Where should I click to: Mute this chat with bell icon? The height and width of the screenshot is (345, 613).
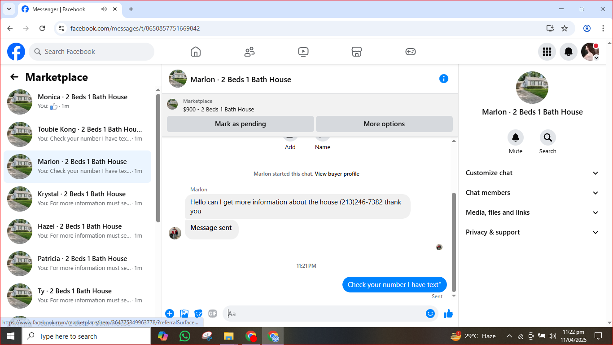pyautogui.click(x=516, y=137)
